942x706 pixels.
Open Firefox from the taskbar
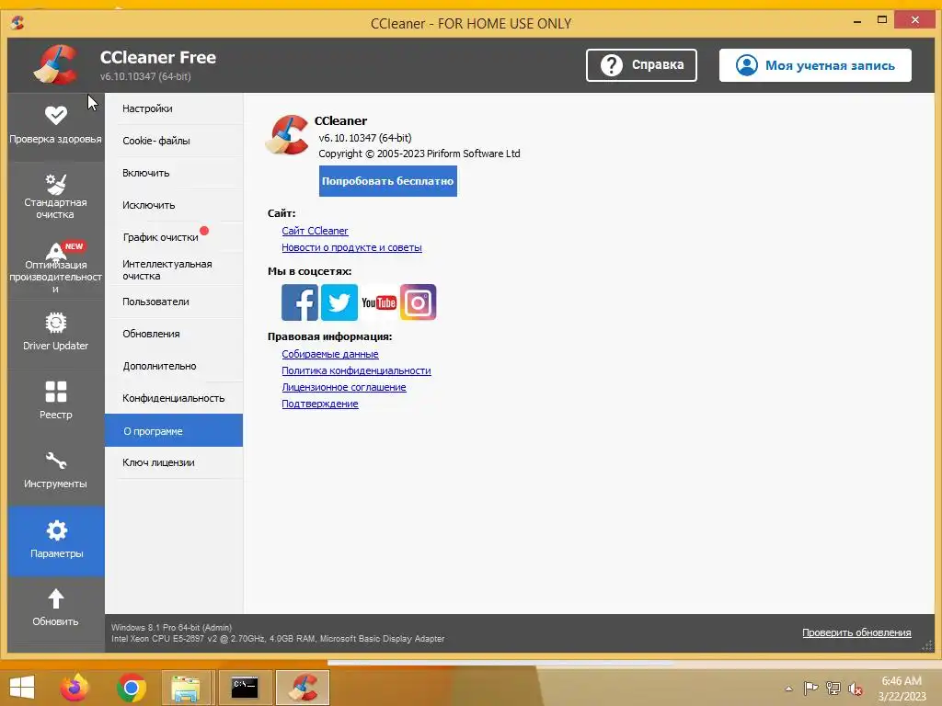click(x=75, y=688)
